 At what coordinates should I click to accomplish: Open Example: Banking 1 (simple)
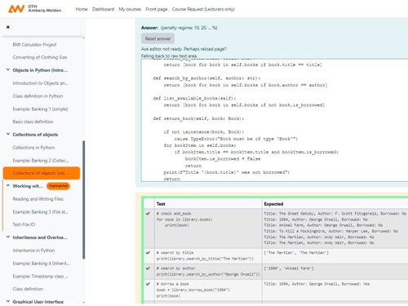[40, 109]
